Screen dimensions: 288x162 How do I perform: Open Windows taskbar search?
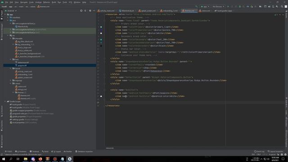coord(11,159)
